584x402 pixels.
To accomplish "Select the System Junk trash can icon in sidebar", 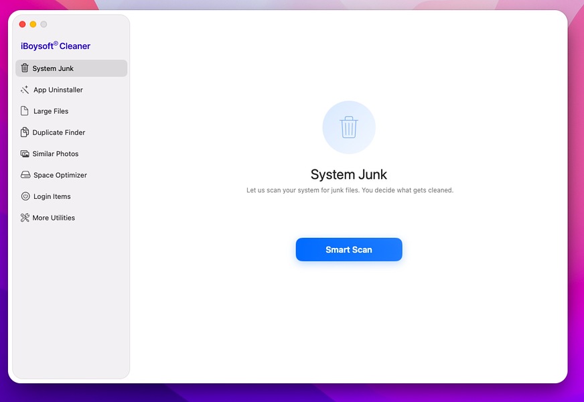I will pos(25,68).
